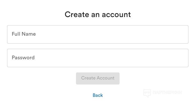The height and width of the screenshot is (111, 195).
Task: Click the right end of Full Name field
Action: click(181, 34)
